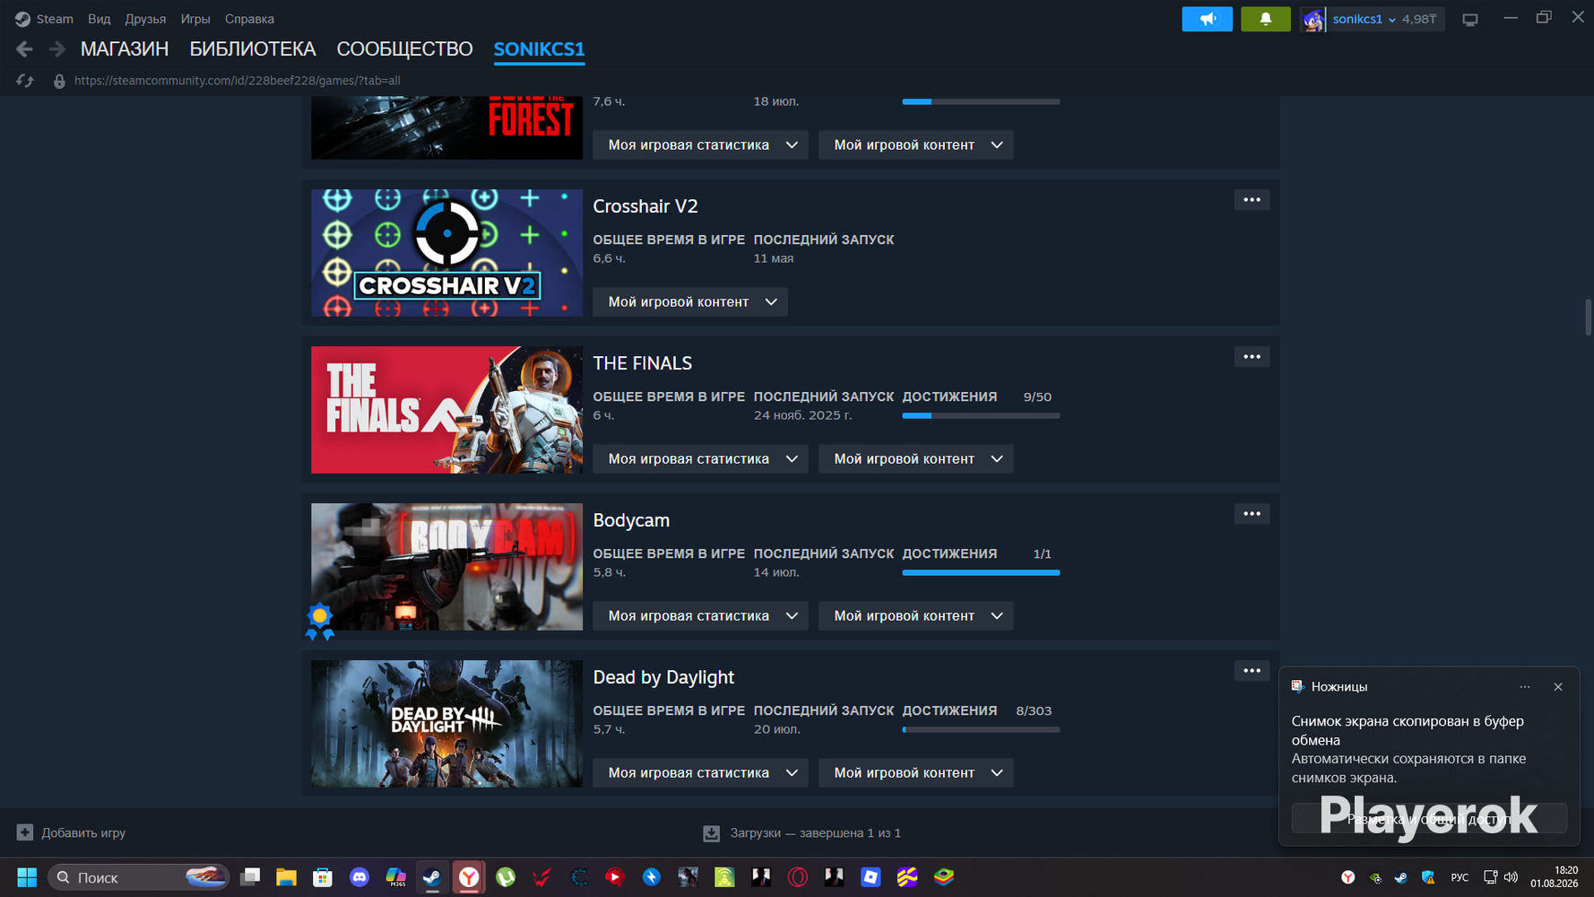Image resolution: width=1594 pixels, height=897 pixels.
Task: Expand My game stats for Bodycam
Action: click(x=700, y=616)
